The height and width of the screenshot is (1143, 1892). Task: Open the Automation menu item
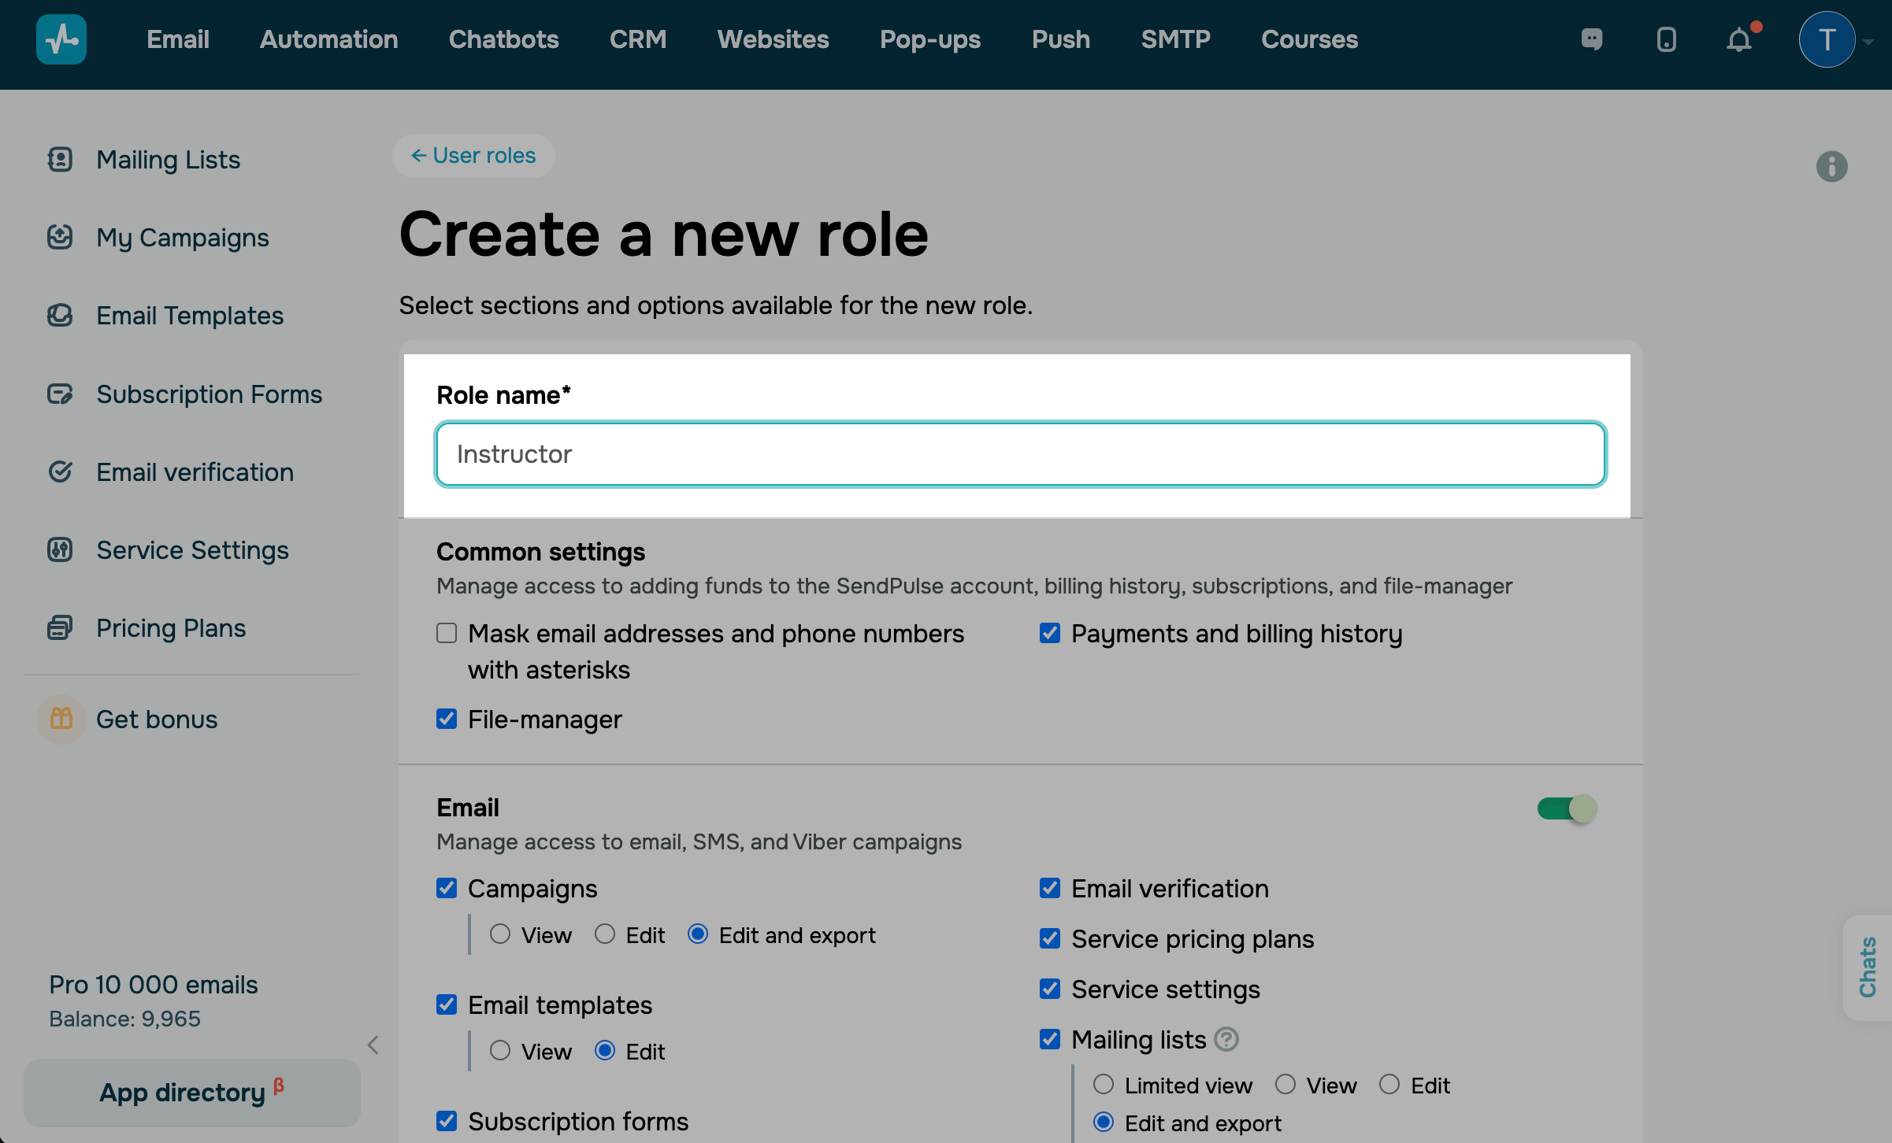[x=328, y=39]
